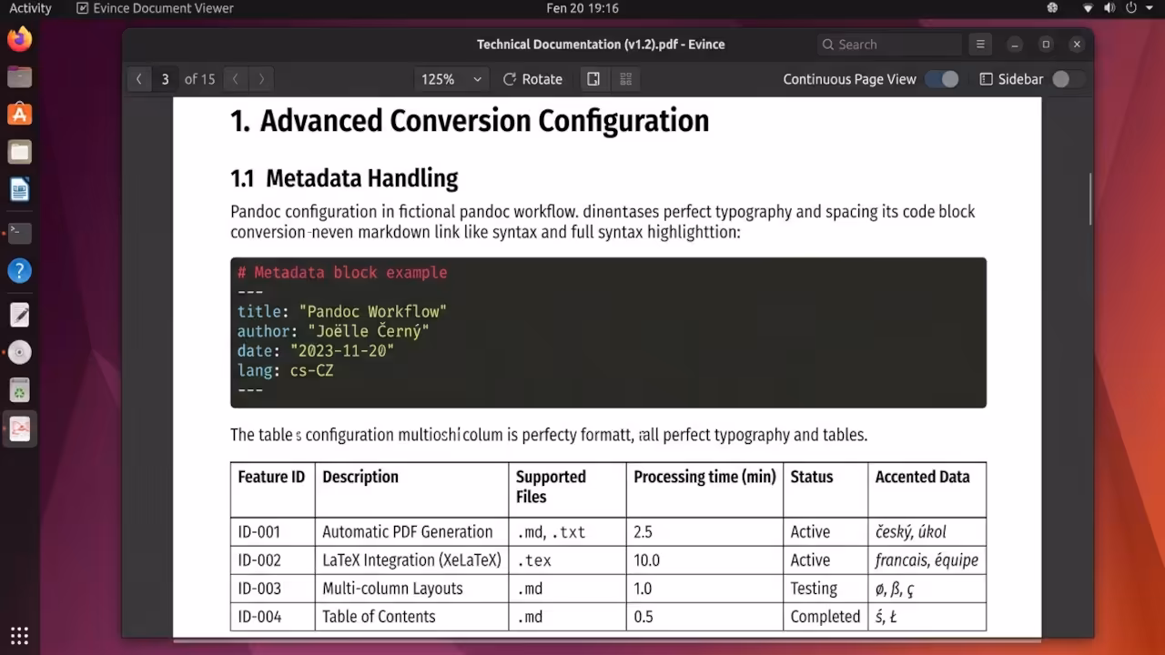Click the page number field
This screenshot has height=655, width=1165.
point(165,79)
